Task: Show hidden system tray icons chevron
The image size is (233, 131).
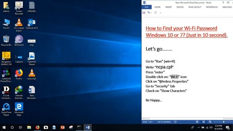Action: pyautogui.click(x=198, y=127)
